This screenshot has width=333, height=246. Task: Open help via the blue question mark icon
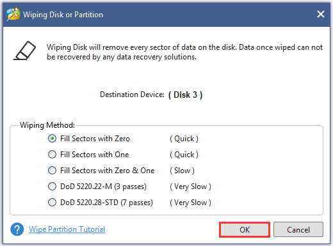pyautogui.click(x=17, y=229)
